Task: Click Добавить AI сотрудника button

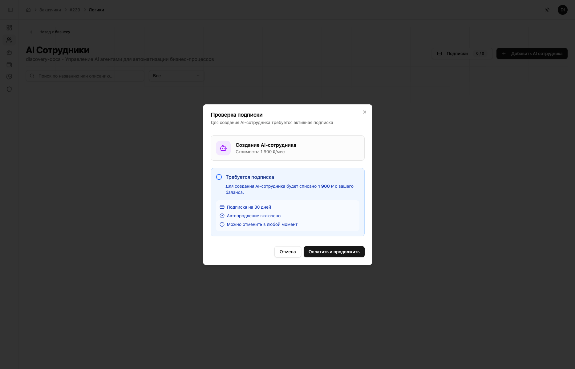Action: [x=532, y=54]
